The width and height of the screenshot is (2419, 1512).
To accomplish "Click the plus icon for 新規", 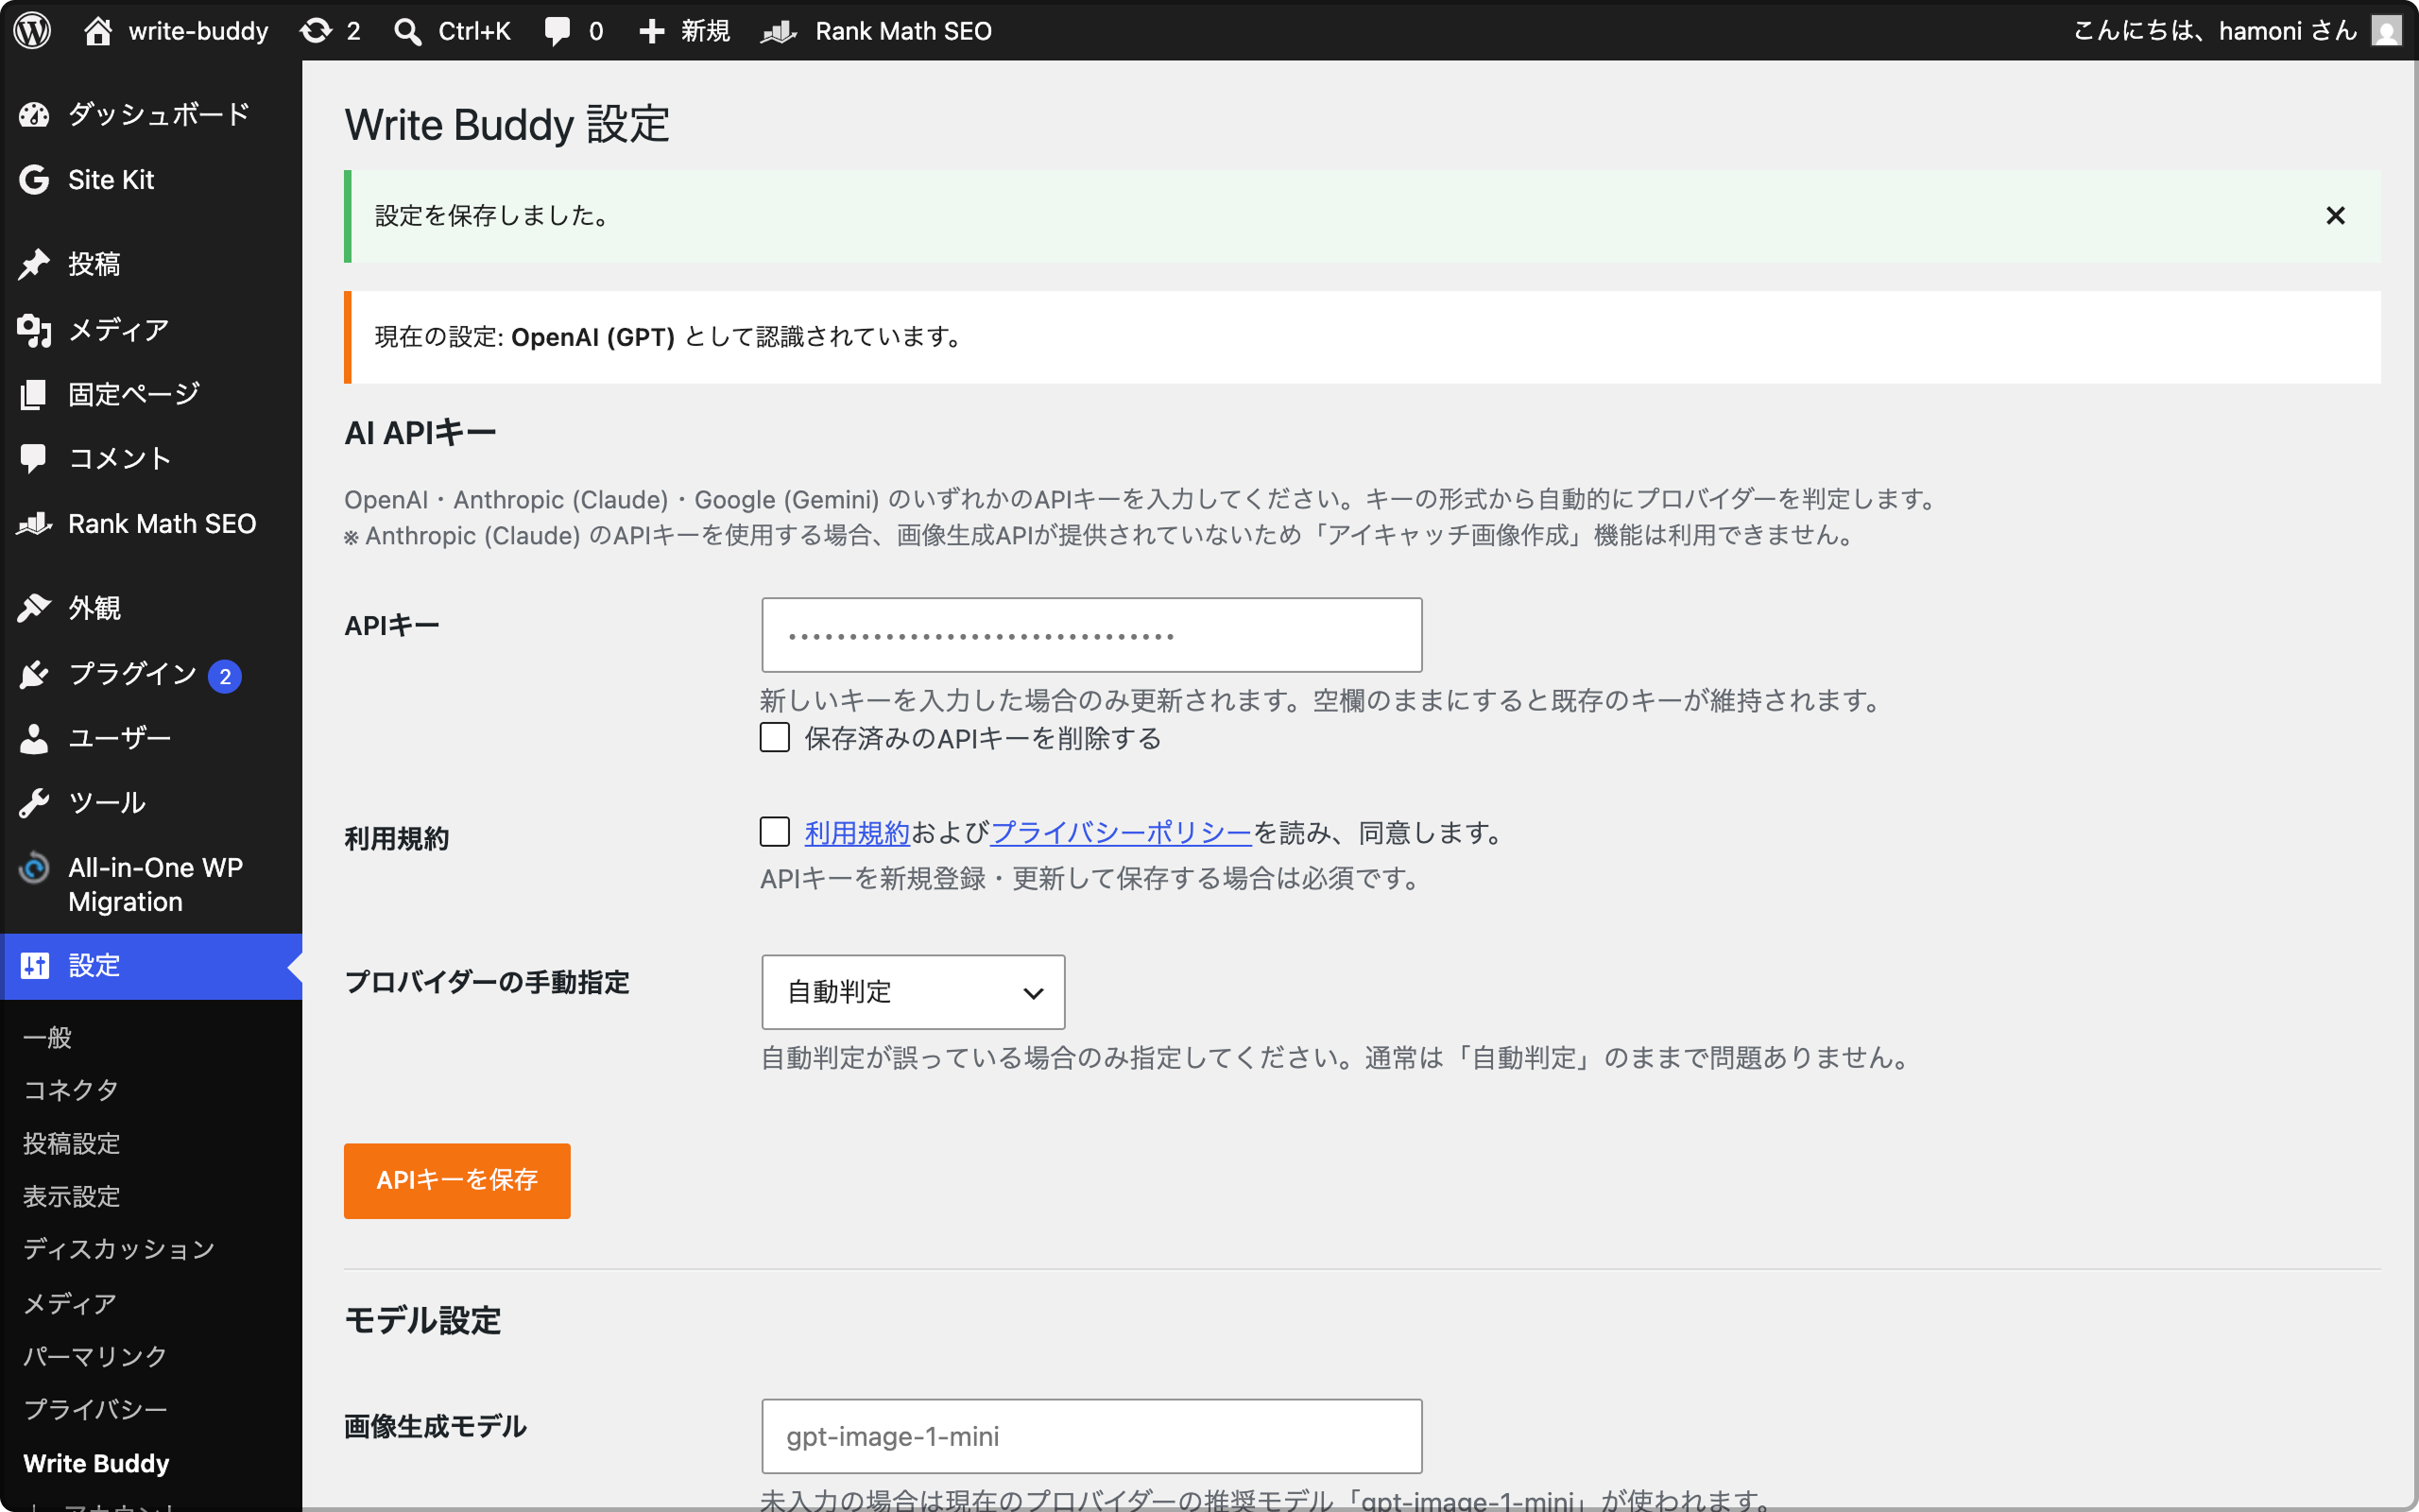I will (x=652, y=31).
